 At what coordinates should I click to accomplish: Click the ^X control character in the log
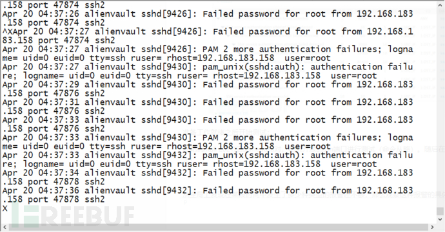coord(8,31)
